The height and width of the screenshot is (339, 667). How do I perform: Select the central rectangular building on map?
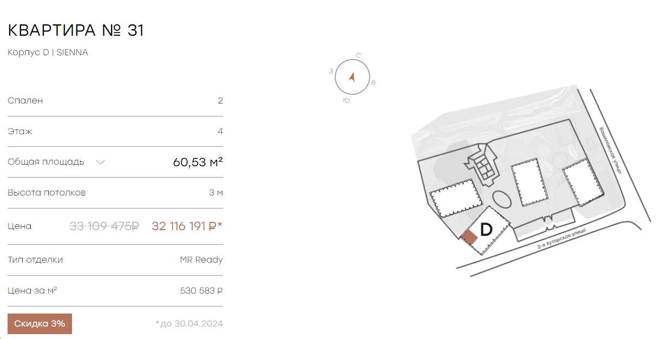[x=530, y=181]
